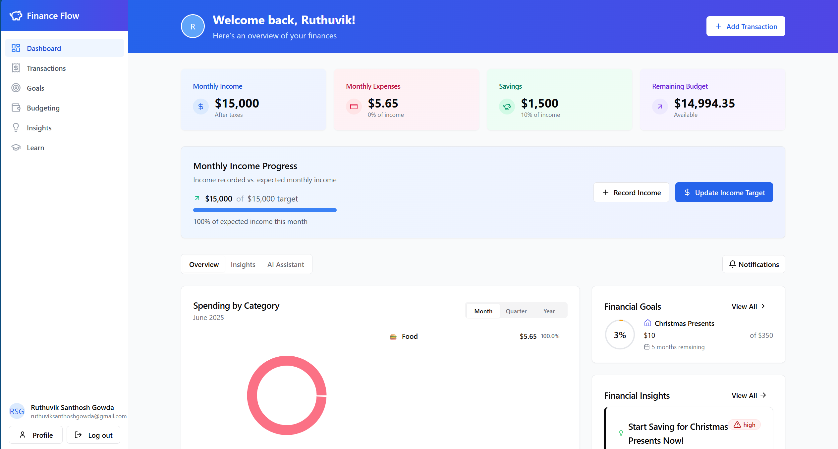The image size is (838, 449).
Task: Click the monthly income progress bar
Action: [265, 210]
